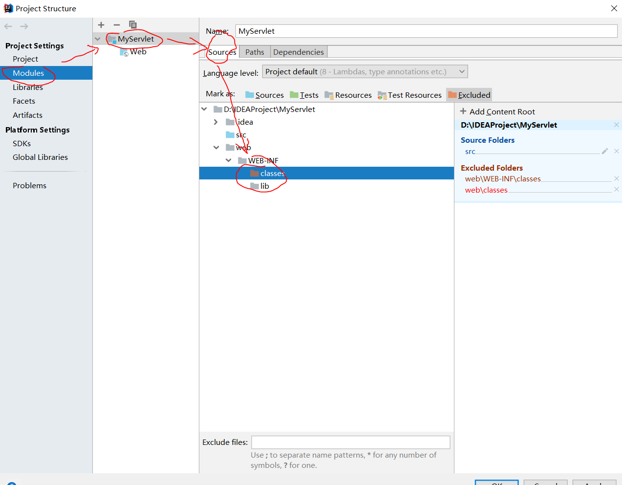Screen dimensions: 622x485
Task: Click the Source Folders heading
Action: (x=488, y=140)
